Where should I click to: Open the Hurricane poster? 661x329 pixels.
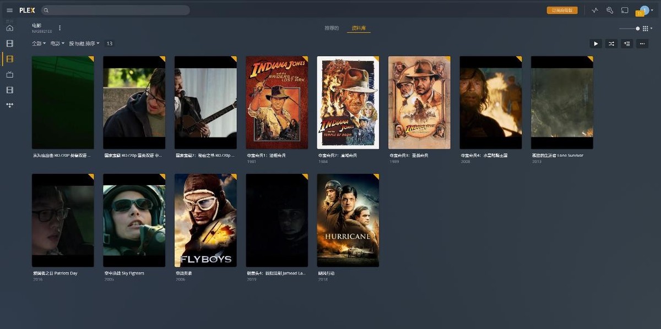pyautogui.click(x=348, y=220)
